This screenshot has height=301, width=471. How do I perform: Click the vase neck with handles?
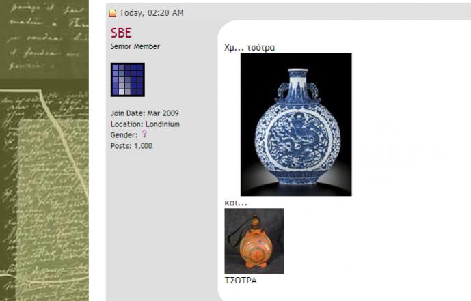(298, 85)
